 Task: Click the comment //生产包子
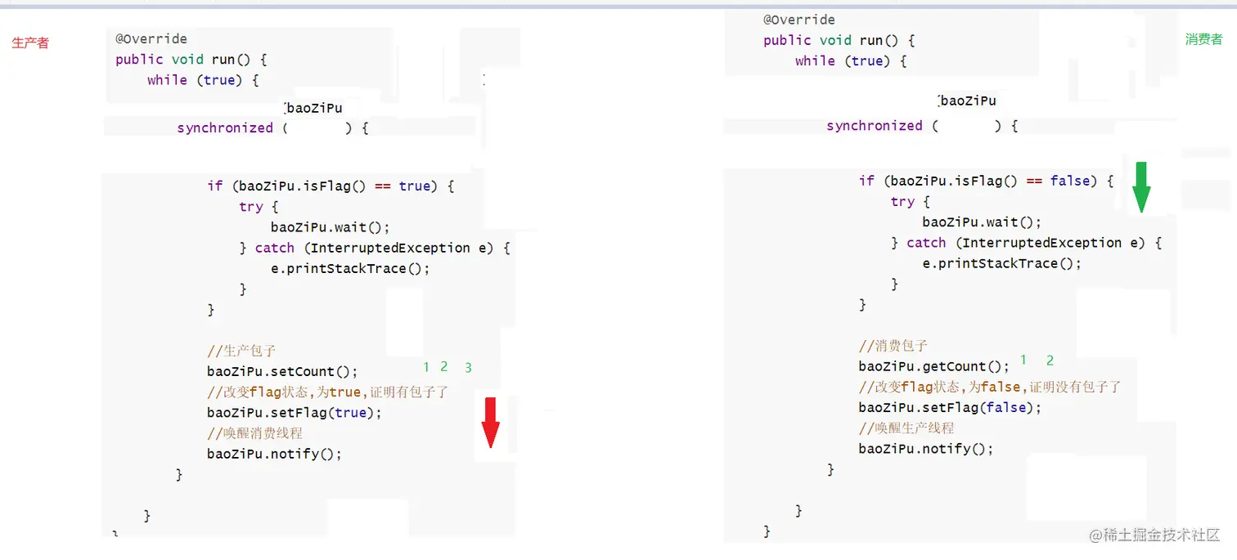241,352
